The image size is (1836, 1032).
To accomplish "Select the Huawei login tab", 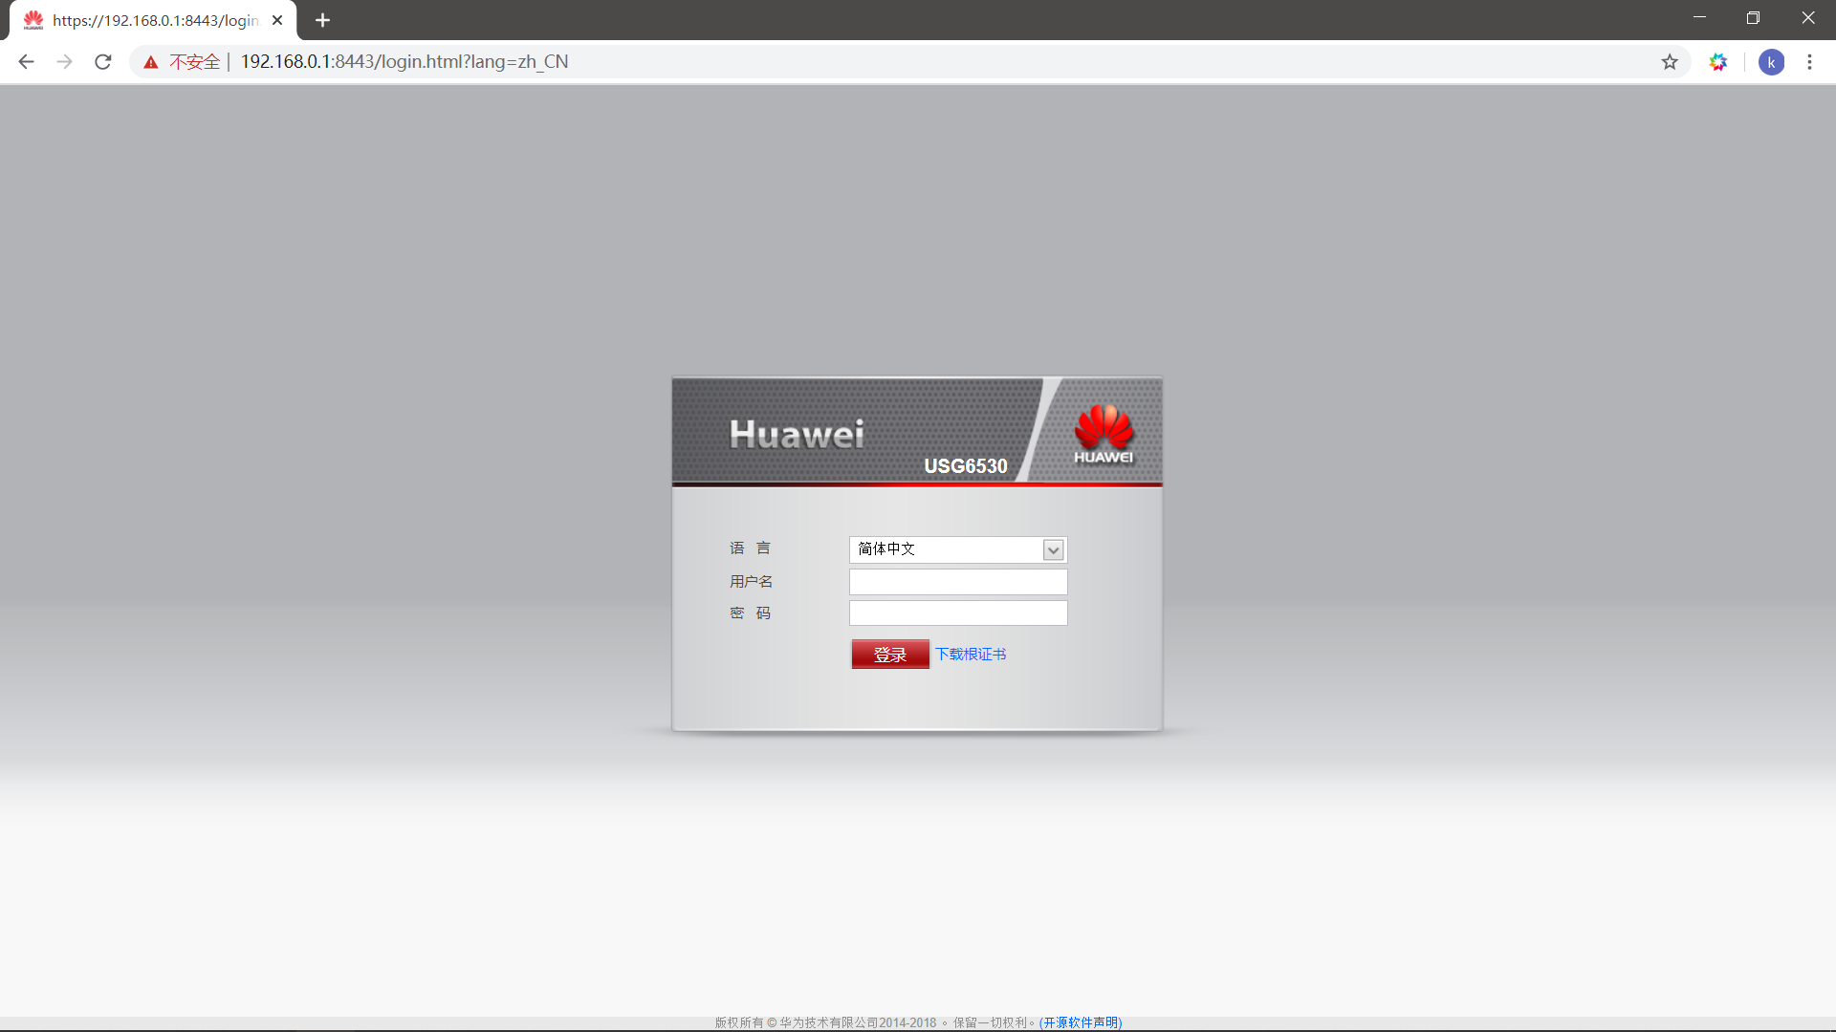I will tap(153, 20).
